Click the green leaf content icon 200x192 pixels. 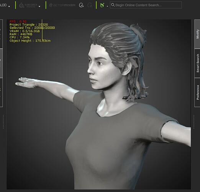pyautogui.click(x=102, y=5)
